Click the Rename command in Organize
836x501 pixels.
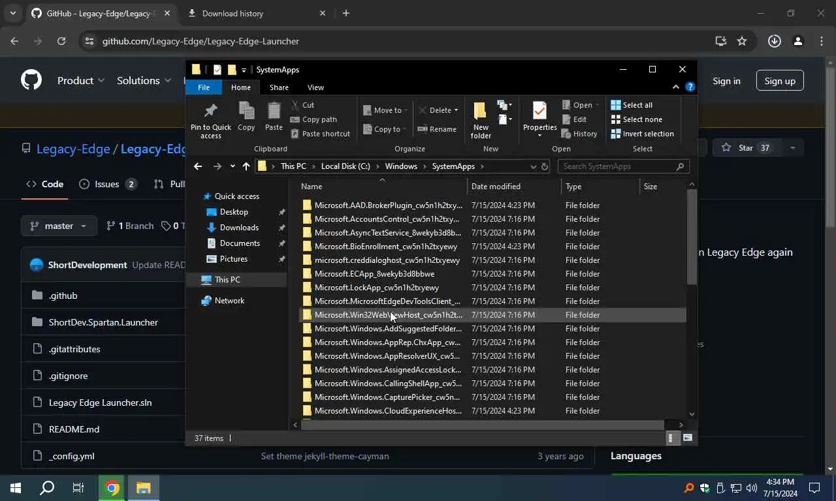pos(438,129)
